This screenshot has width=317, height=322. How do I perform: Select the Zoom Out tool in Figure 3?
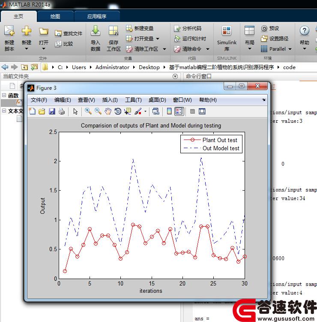tap(98, 111)
